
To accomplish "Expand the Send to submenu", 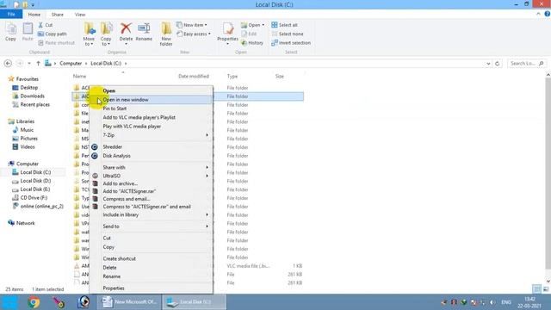I will click(151, 226).
